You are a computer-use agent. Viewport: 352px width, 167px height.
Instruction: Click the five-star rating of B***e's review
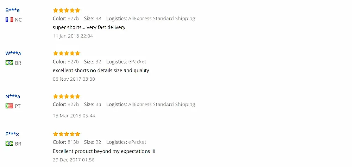67,10
